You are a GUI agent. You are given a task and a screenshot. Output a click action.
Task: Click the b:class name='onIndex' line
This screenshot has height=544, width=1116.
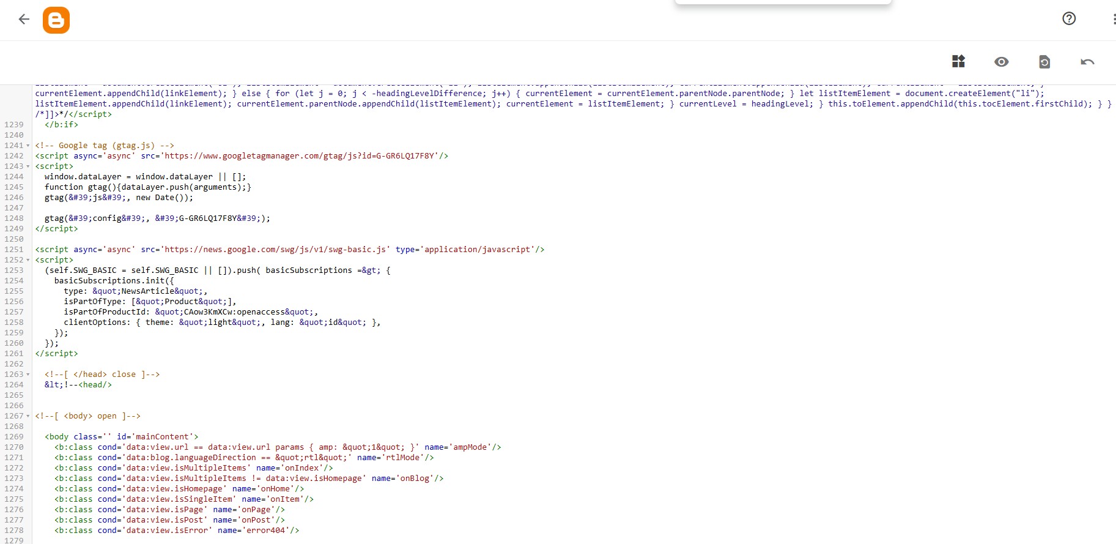pos(193,468)
